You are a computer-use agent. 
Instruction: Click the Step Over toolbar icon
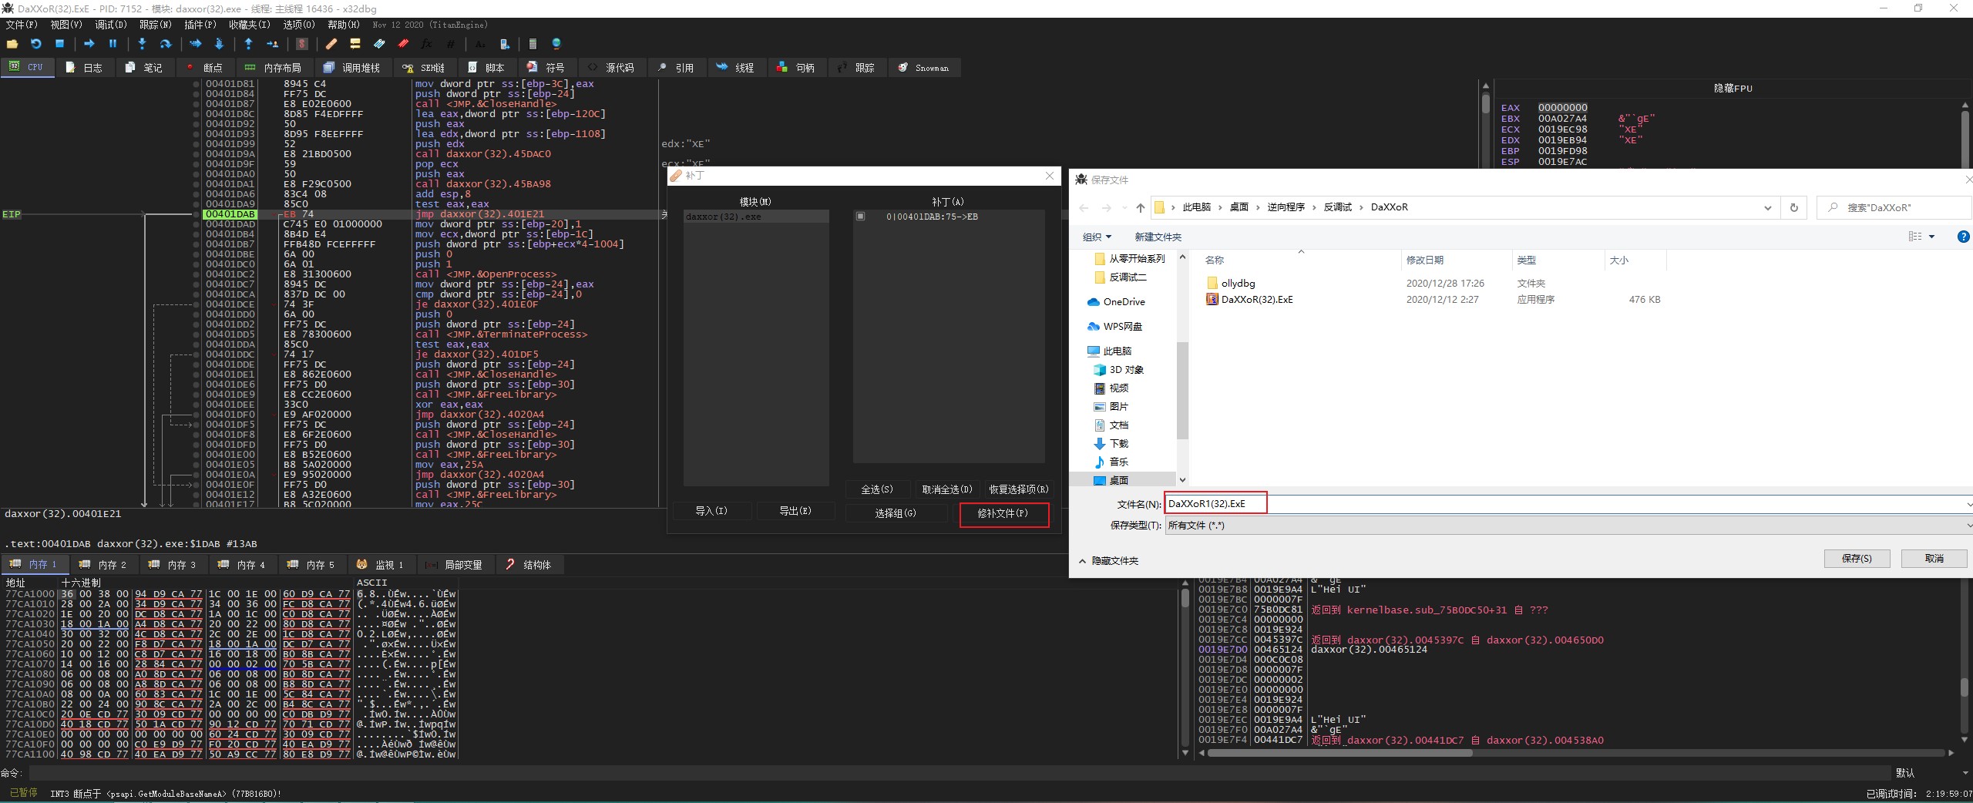165,44
